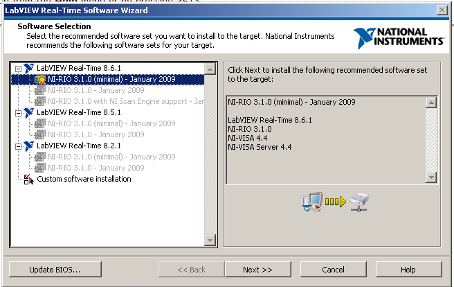Open the Update BIOS dialog
The height and width of the screenshot is (287, 454).
pos(55,270)
